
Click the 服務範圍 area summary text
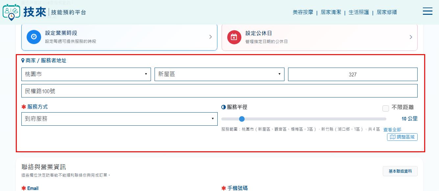pyautogui.click(x=301, y=130)
